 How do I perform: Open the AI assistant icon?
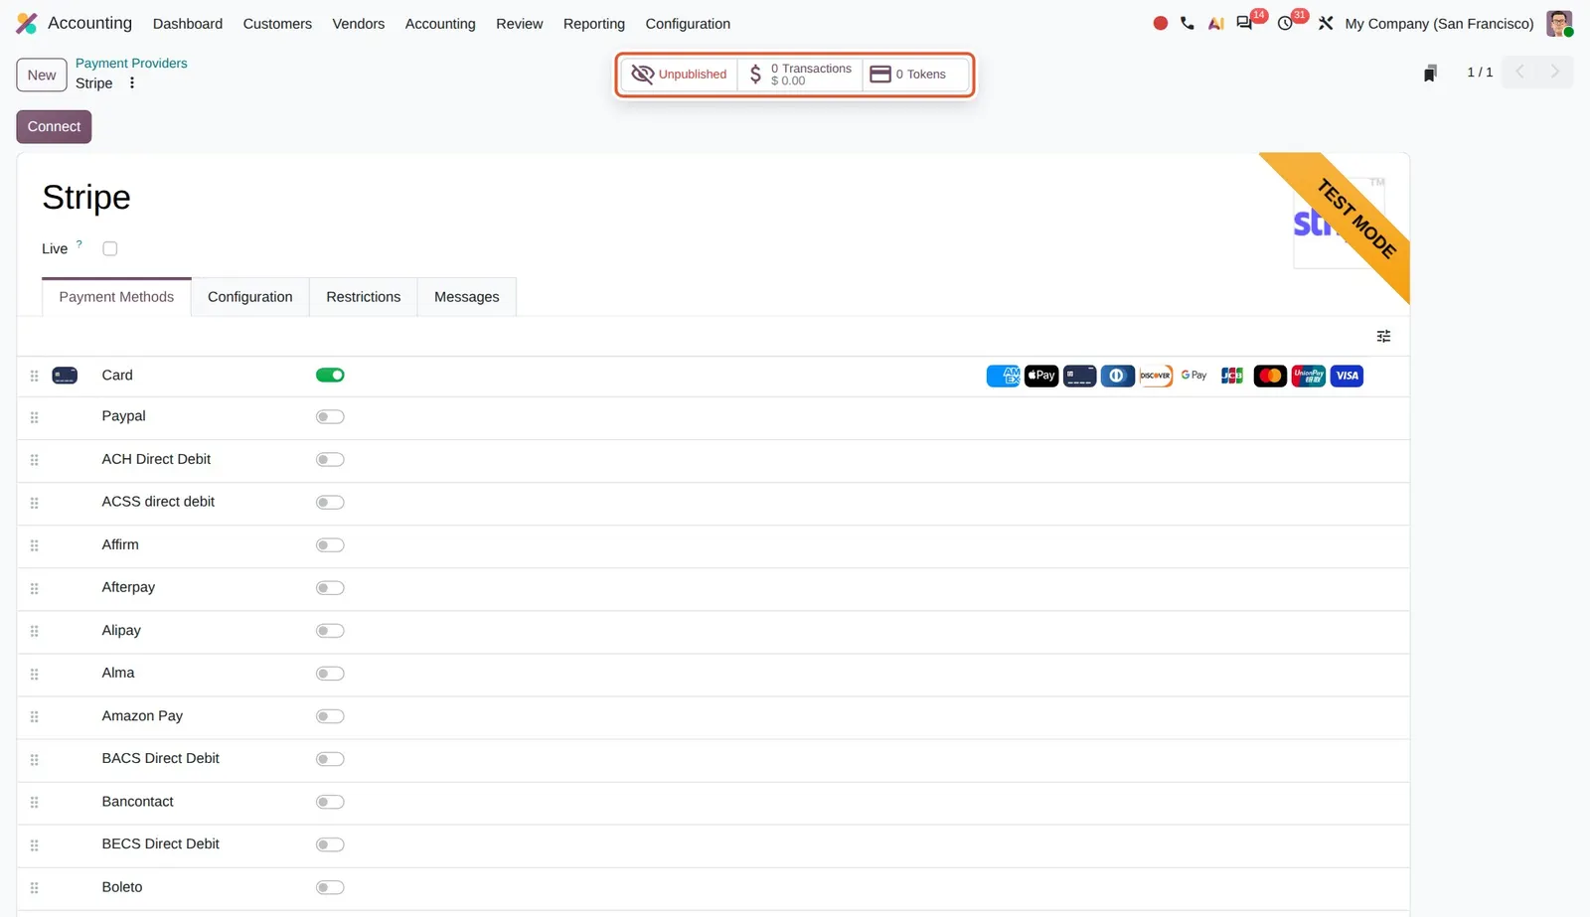1215,23
